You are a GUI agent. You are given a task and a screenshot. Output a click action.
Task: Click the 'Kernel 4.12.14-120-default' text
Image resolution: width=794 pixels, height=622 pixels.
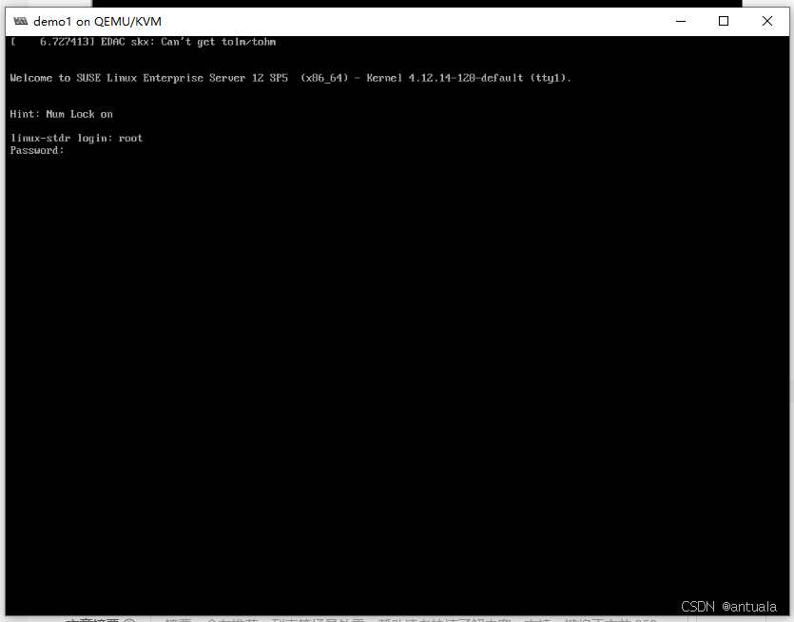click(x=445, y=78)
